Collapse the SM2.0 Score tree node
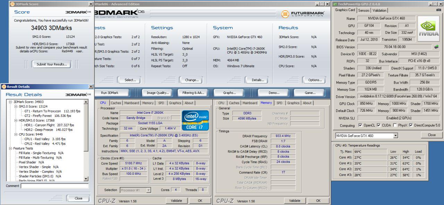Screen dimensions: 444x205 (x=16, y=106)
